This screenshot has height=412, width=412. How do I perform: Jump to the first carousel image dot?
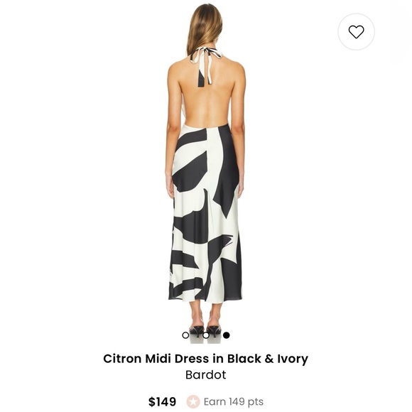pos(185,335)
